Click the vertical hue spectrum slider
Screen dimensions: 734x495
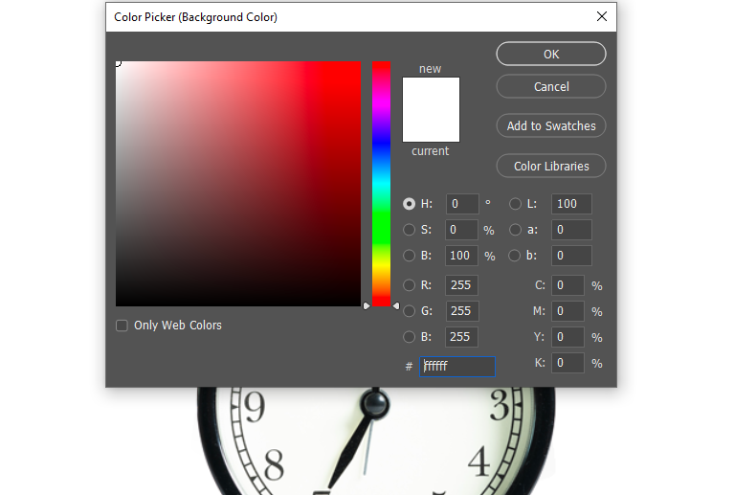[x=381, y=184]
